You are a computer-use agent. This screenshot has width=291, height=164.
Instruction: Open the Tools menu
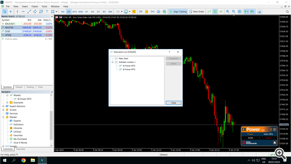pos(44,6)
